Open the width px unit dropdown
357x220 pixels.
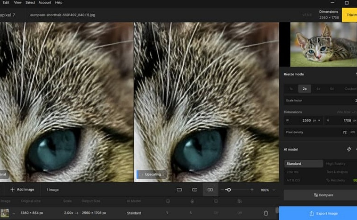316,120
